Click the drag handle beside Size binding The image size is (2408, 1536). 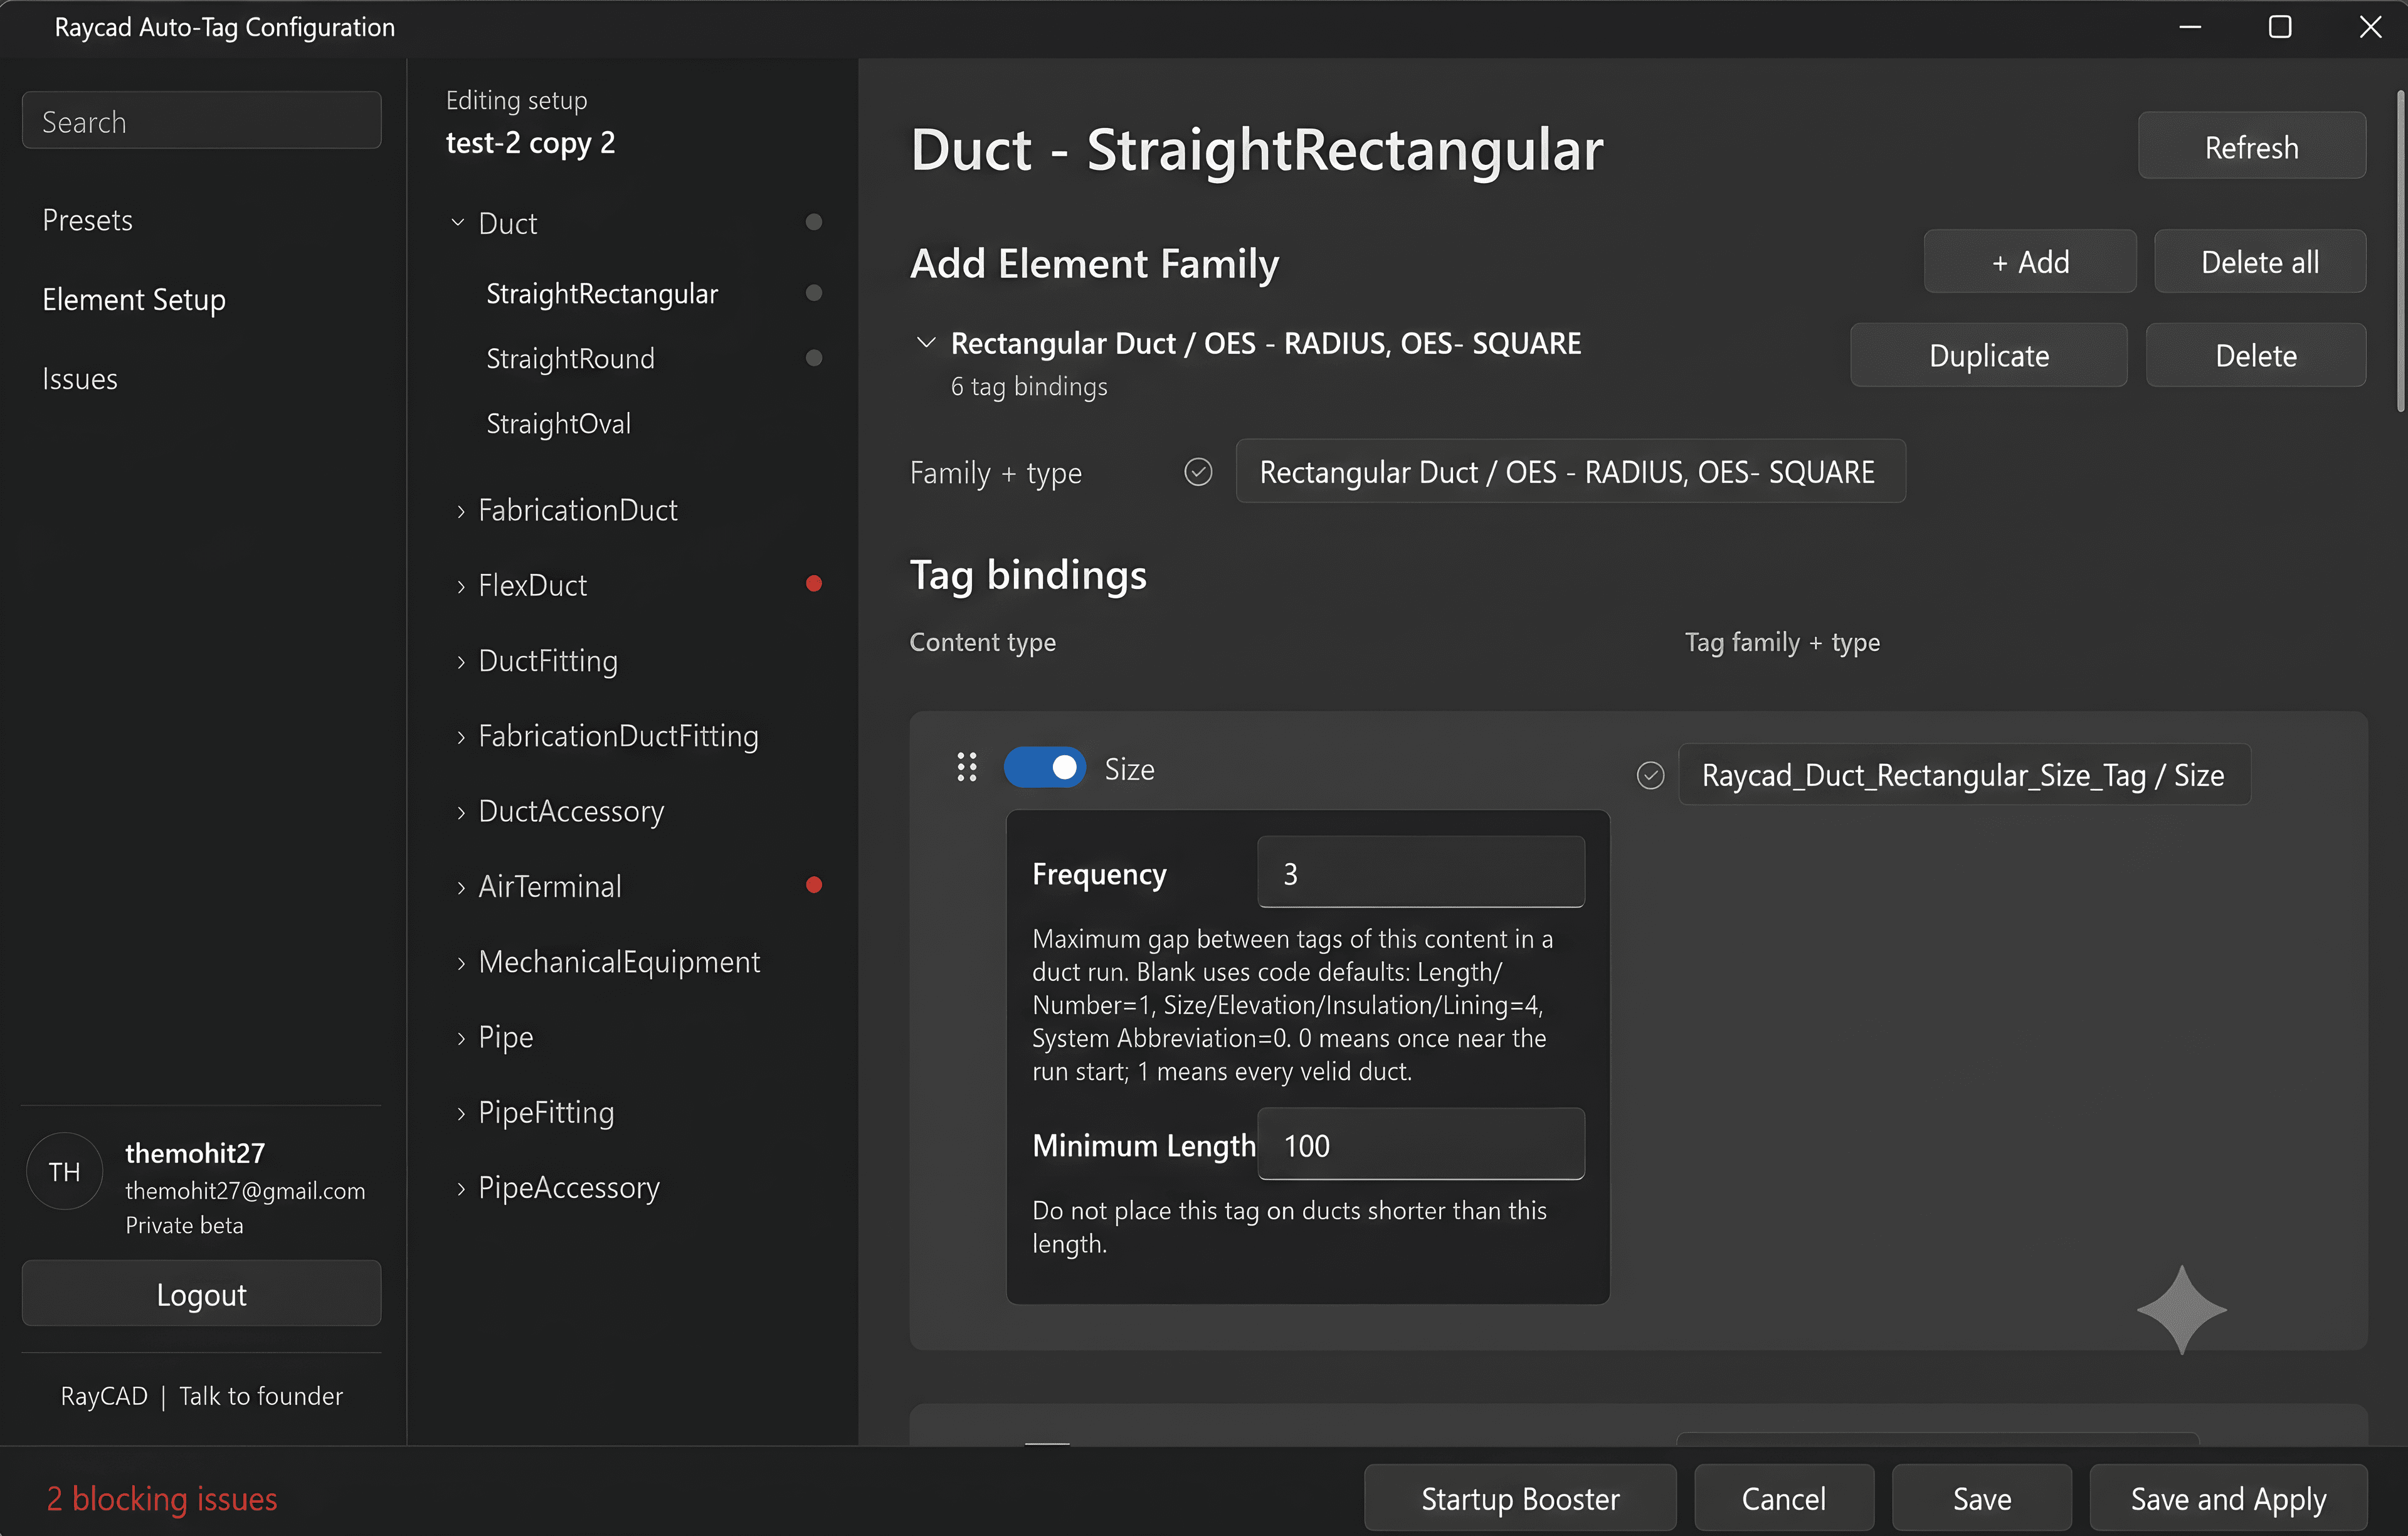tap(966, 768)
